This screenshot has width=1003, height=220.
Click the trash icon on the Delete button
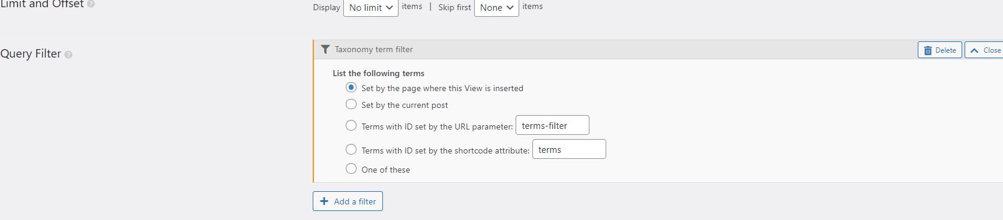tap(928, 50)
